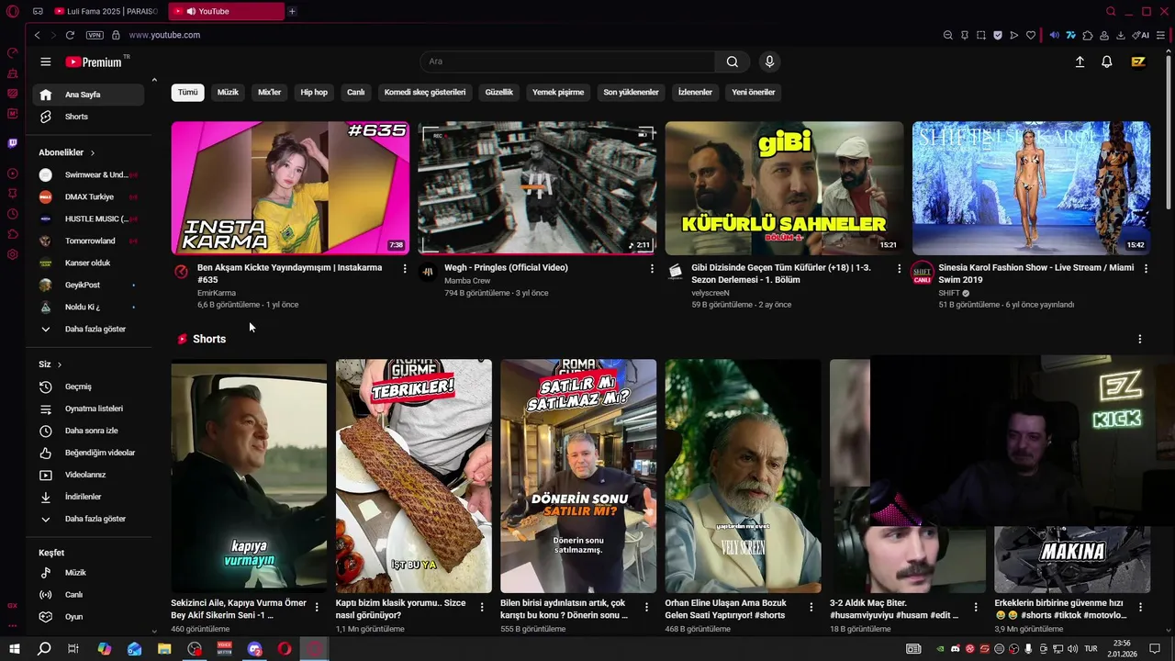This screenshot has width=1175, height=661.
Task: Open the options menu for Instakarma #635 video
Action: (405, 268)
